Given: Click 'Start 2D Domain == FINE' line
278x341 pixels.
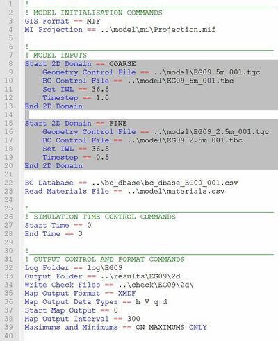Looking at the screenshot, I should (x=76, y=123).
